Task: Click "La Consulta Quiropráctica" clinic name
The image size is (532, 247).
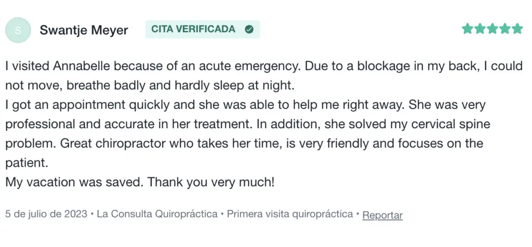Action: pyautogui.click(x=157, y=214)
